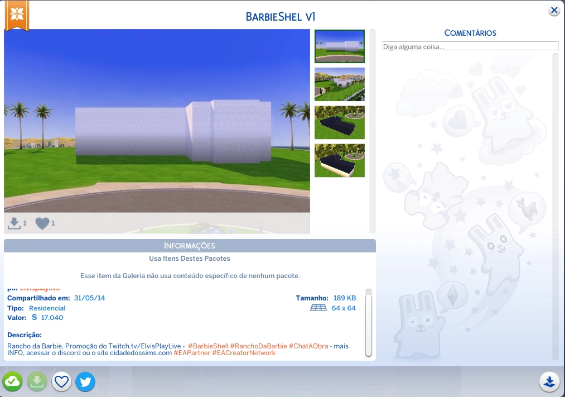Click the blue download arrow at bottom right
Image resolution: width=565 pixels, height=397 pixels.
[x=549, y=382]
